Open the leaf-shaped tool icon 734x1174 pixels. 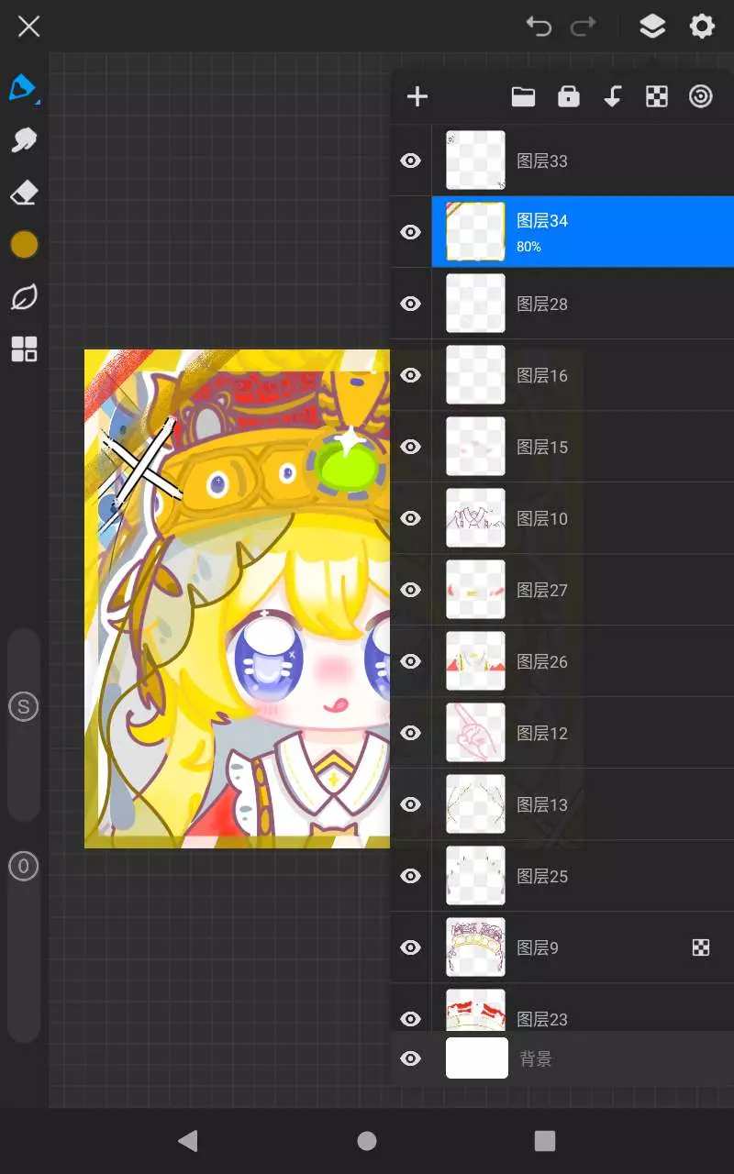pyautogui.click(x=24, y=297)
